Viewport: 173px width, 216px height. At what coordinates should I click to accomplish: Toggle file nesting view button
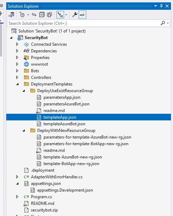pos(60,15)
